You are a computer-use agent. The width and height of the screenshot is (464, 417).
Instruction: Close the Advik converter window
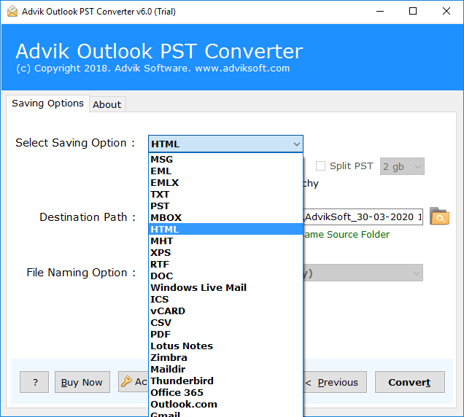(x=446, y=12)
